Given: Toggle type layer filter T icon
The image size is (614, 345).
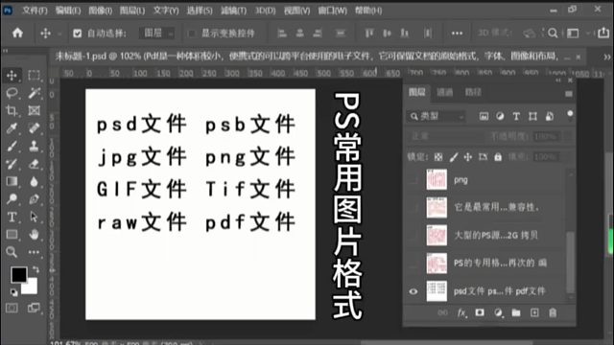Looking at the screenshot, I should tap(516, 116).
